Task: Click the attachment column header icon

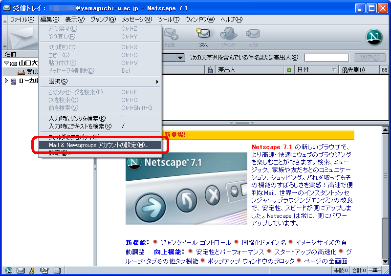Action: click(210, 70)
